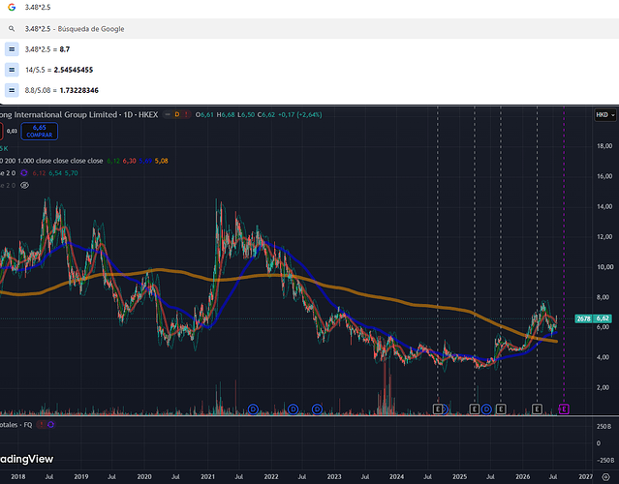Click the red exclamation icon next to HKEX
This screenshot has width=619, height=484.
[186, 115]
